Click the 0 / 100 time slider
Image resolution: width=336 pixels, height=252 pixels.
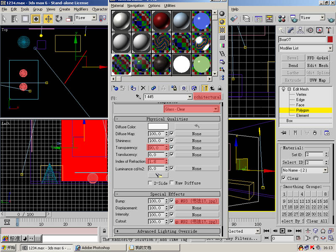click(x=26, y=214)
